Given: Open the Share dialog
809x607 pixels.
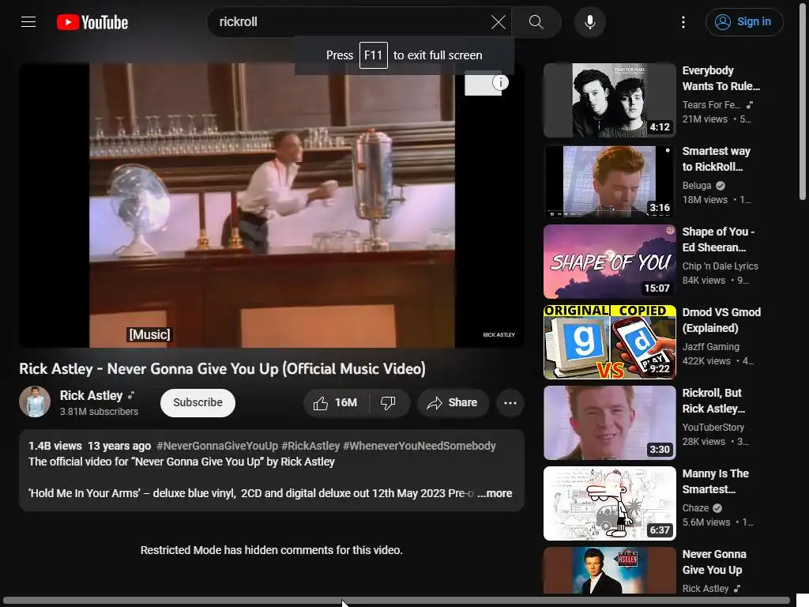Looking at the screenshot, I should click(x=453, y=402).
